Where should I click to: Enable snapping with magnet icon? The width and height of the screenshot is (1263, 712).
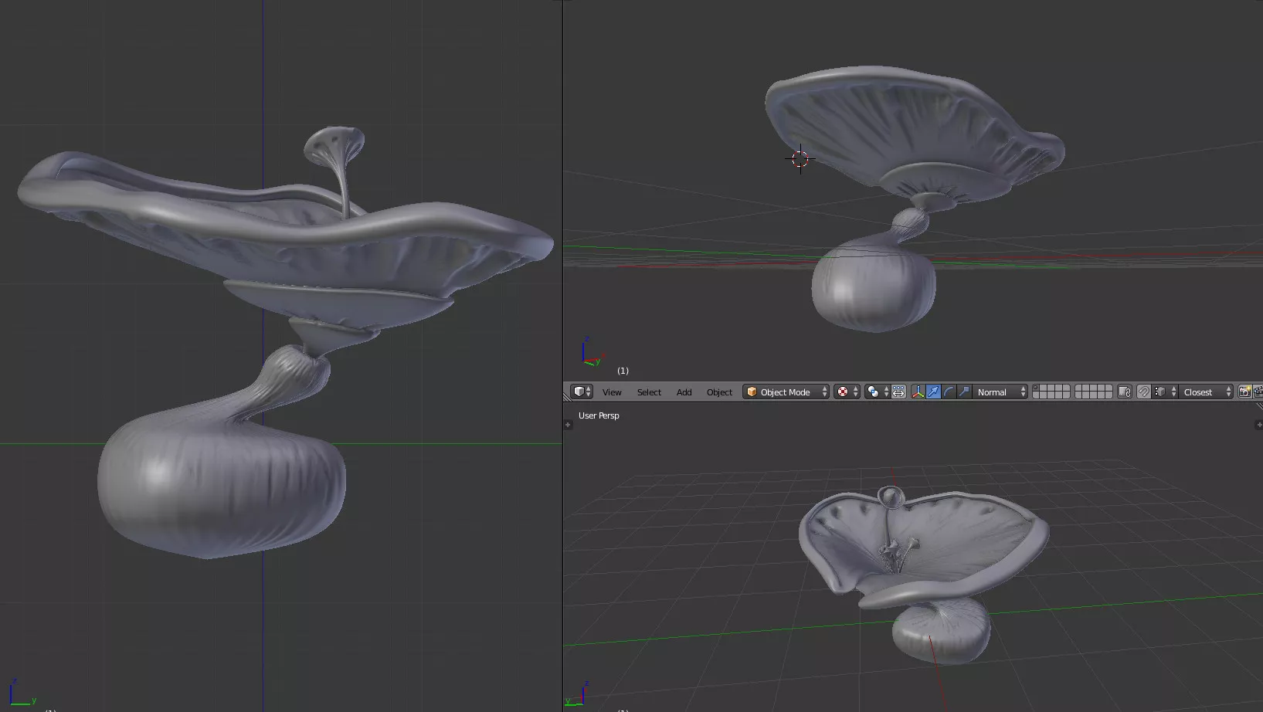(1143, 392)
